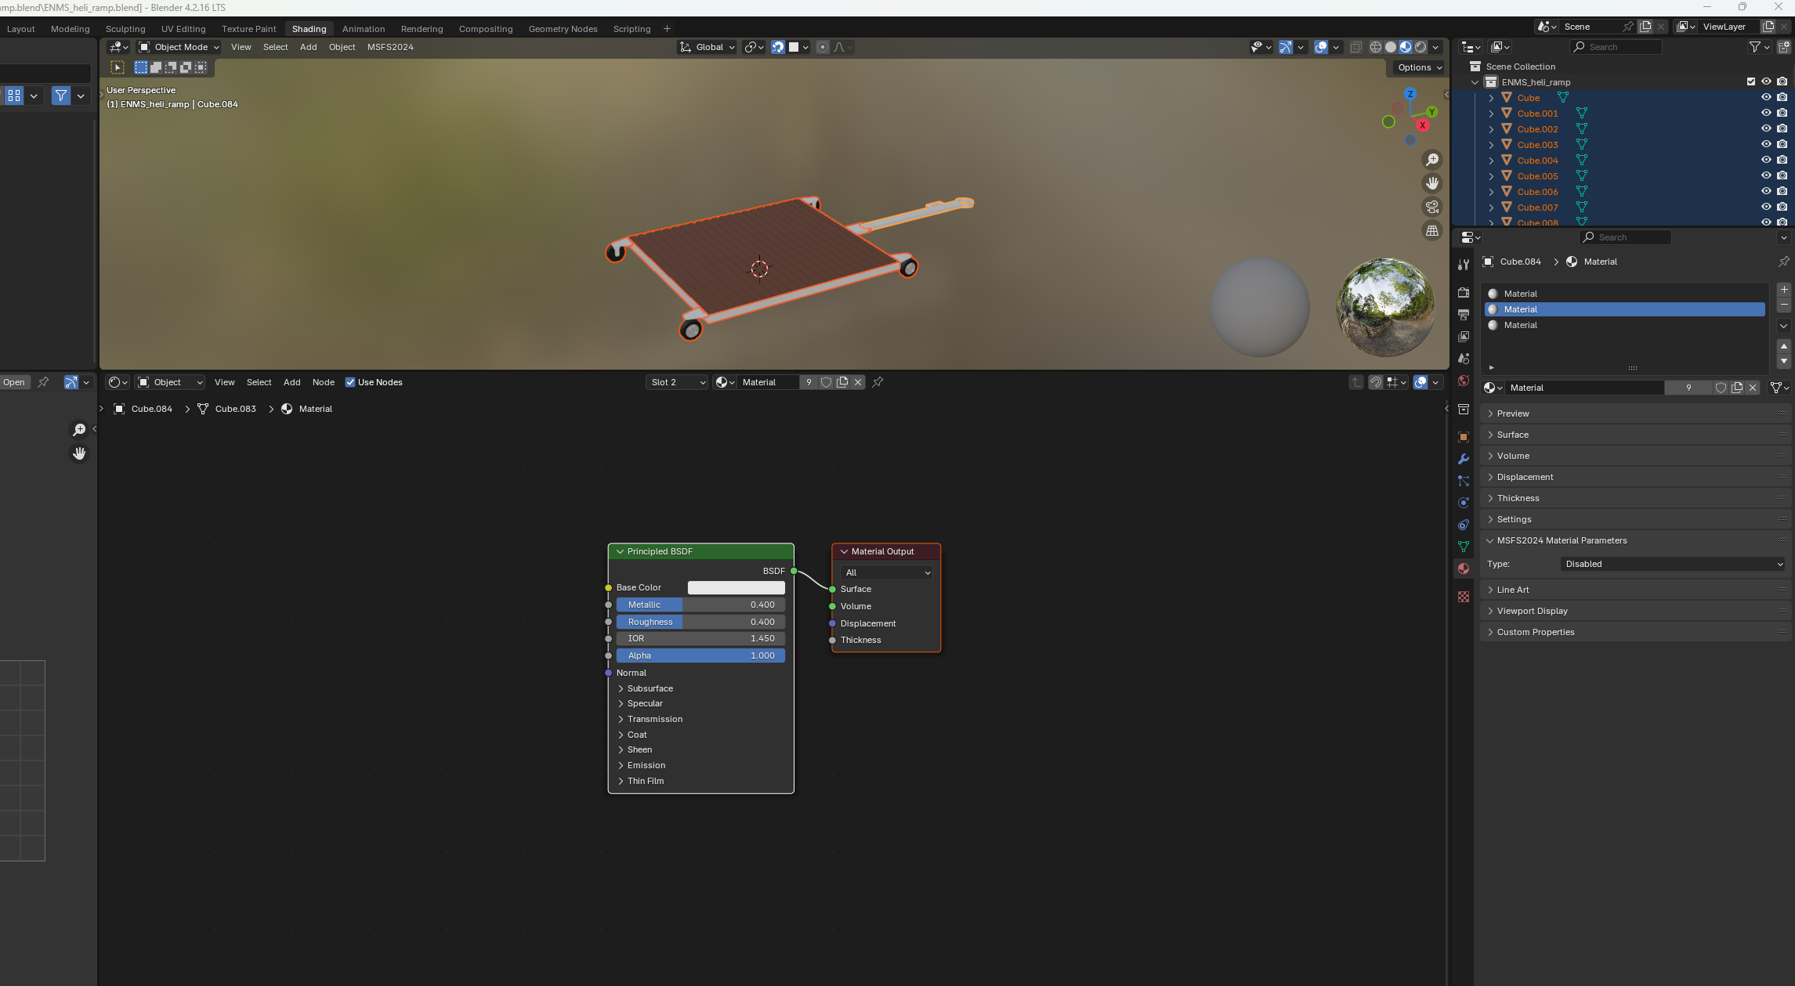This screenshot has width=1795, height=986.
Task: Select rendered viewport shading sphere icon
Action: tap(1420, 47)
